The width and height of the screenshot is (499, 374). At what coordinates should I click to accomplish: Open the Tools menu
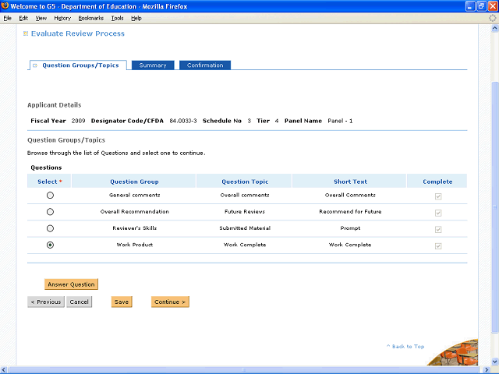117,18
